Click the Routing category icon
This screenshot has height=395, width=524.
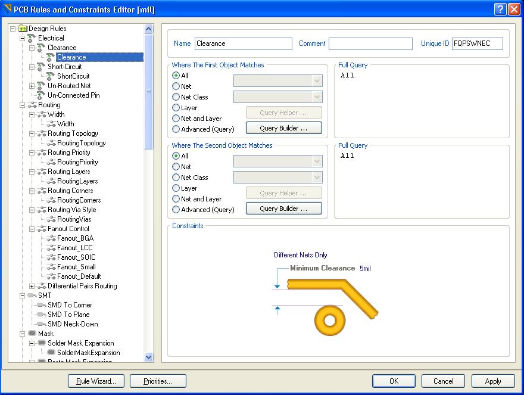click(32, 105)
